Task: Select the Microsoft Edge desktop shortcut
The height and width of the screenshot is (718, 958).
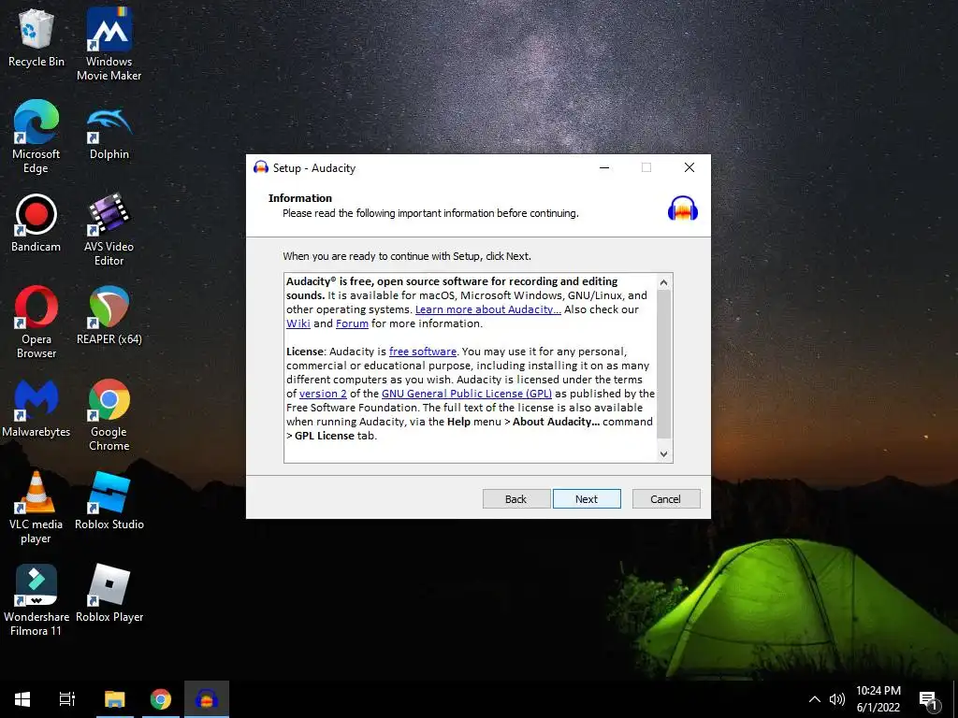Action: point(36,137)
